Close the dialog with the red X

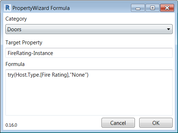tap(167, 8)
